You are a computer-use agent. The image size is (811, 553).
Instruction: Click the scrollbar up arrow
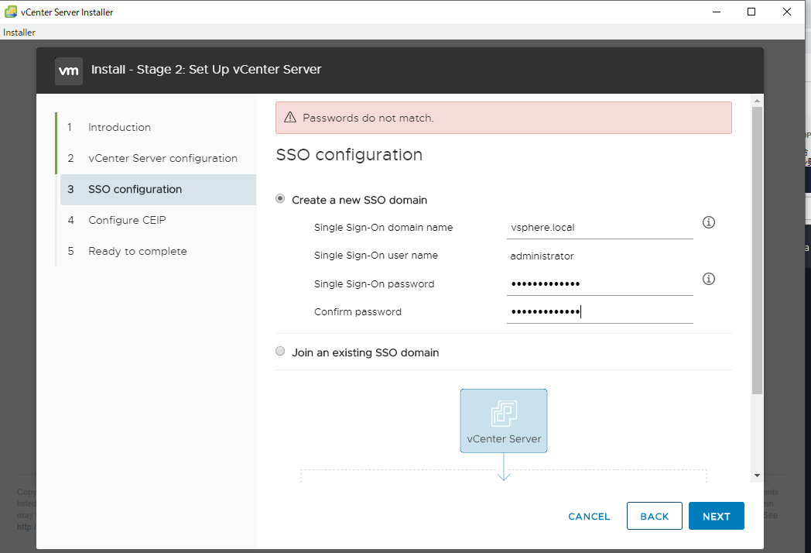(x=757, y=101)
